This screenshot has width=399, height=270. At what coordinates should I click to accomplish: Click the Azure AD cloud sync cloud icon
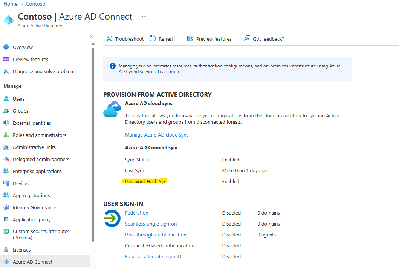click(x=112, y=109)
